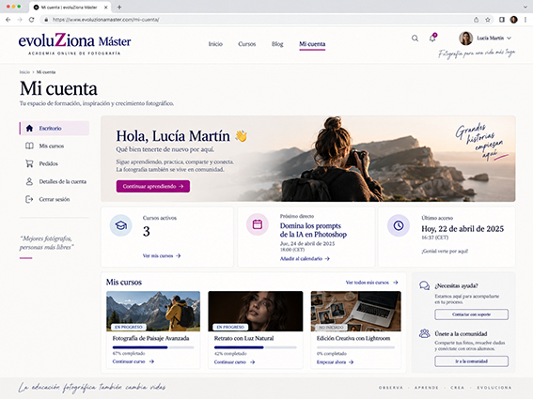Click the Añade al calendario link

pos(305,258)
